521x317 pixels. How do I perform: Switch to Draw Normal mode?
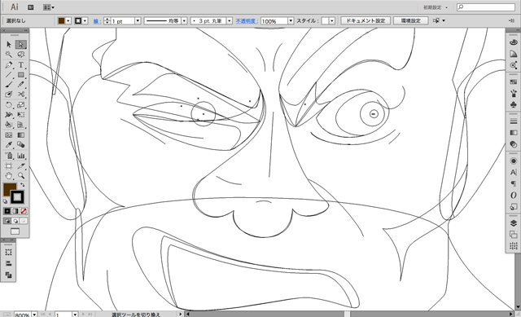(x=7, y=221)
